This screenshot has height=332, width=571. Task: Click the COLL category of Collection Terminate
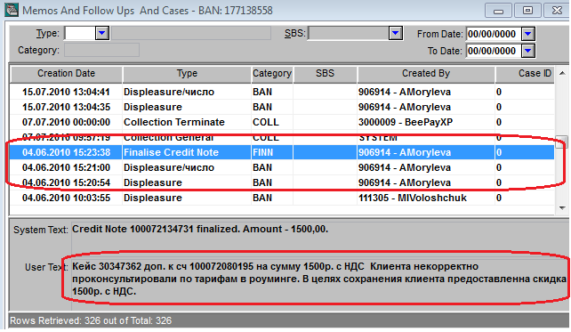[x=272, y=122]
